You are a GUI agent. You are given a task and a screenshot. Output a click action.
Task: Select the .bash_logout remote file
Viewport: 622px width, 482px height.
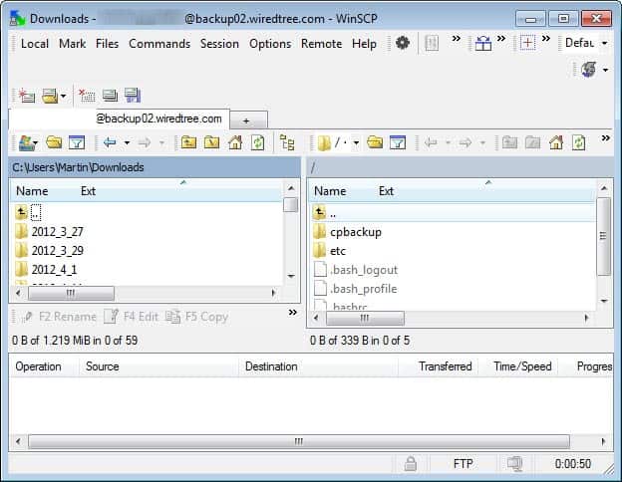[x=356, y=270]
